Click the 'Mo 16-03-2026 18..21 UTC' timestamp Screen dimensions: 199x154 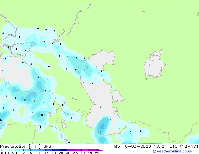[x=146, y=146]
